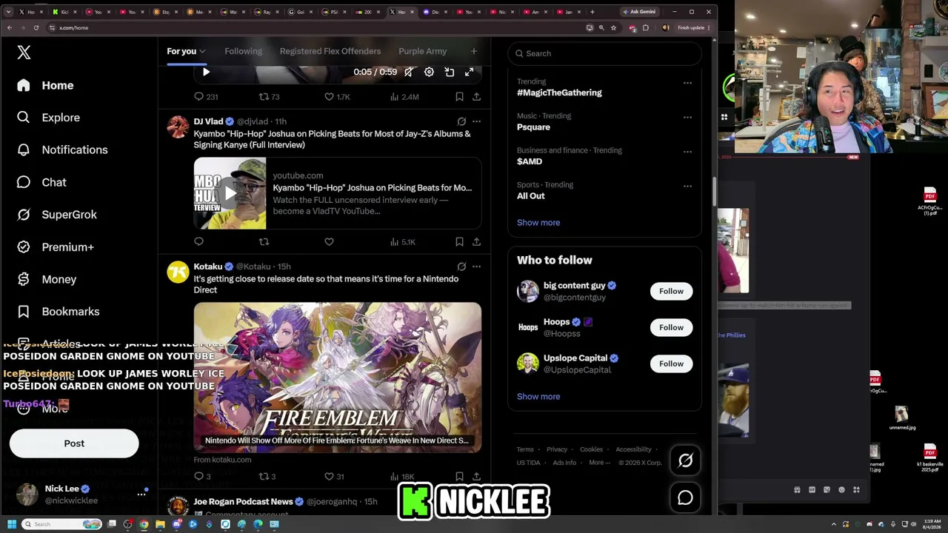
Task: Like DJ Vlad's post
Action: point(329,242)
